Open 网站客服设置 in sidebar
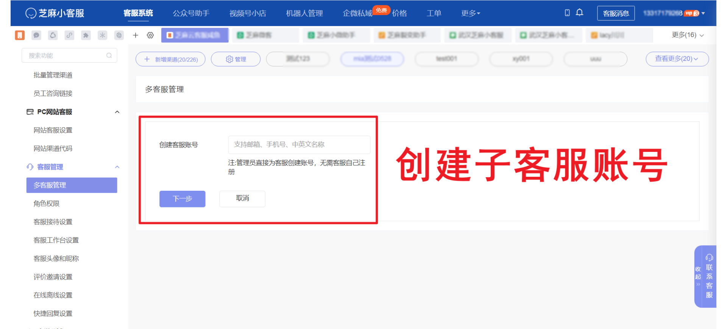727x329 pixels. click(x=53, y=130)
